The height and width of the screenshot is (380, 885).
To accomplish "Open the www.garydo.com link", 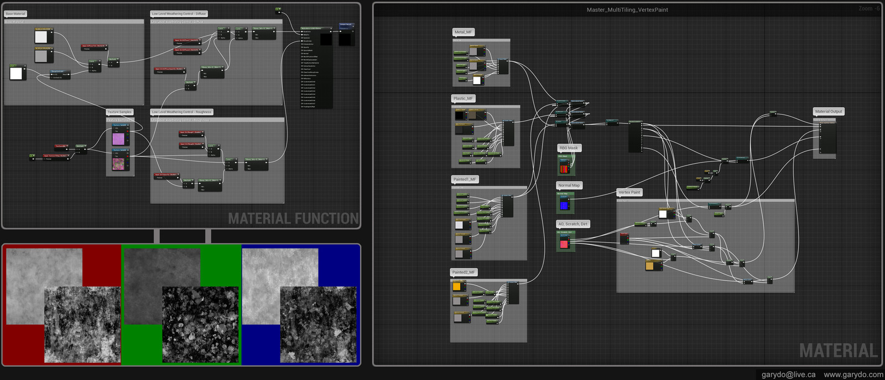I will [x=853, y=374].
